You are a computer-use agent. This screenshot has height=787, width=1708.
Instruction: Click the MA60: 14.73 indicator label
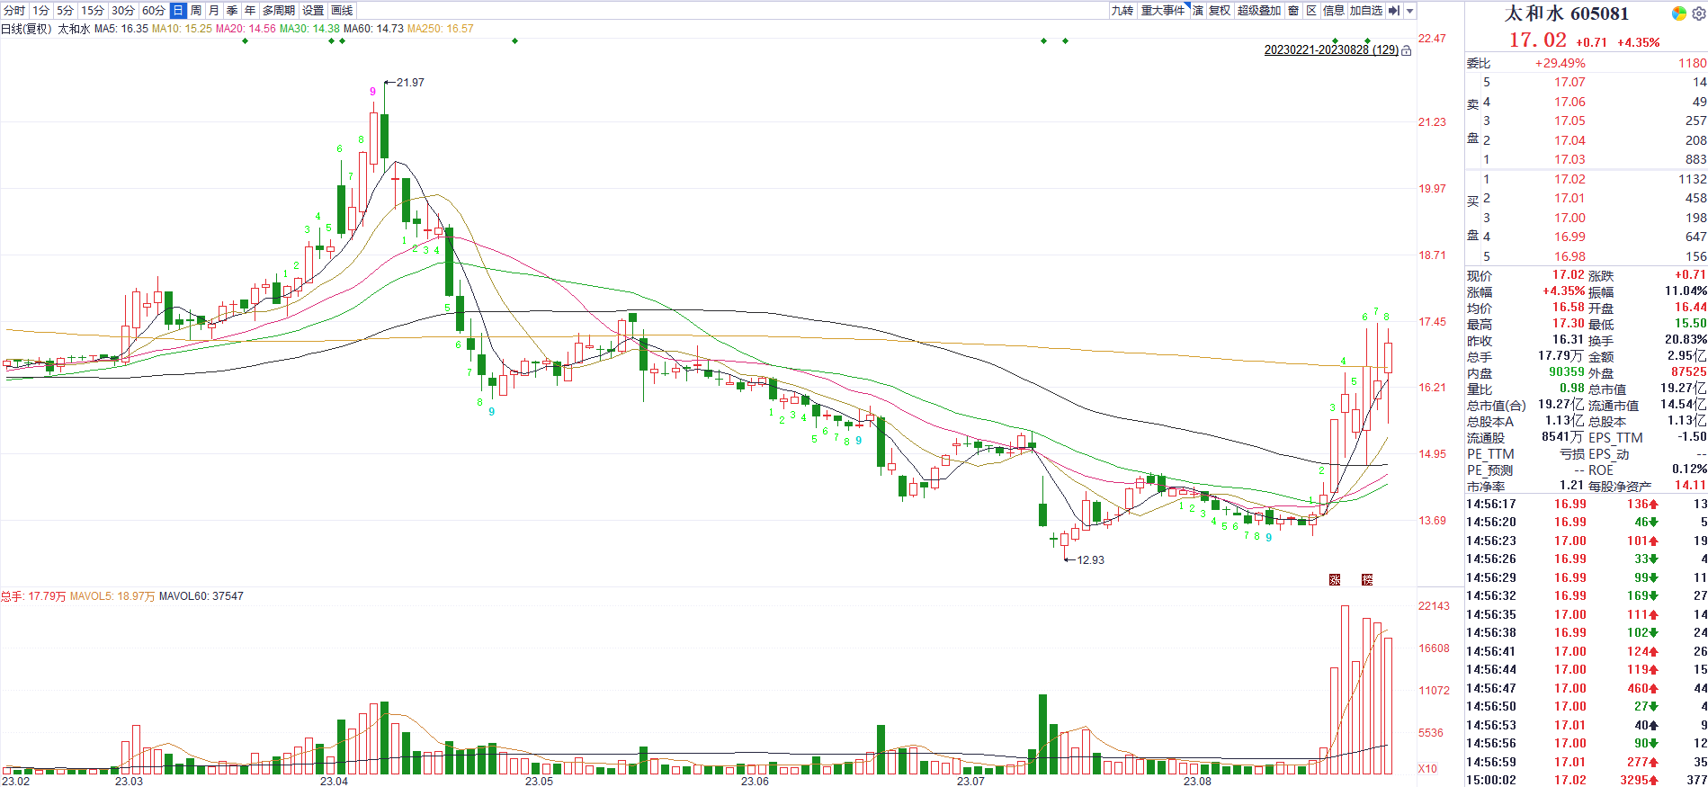(x=373, y=29)
